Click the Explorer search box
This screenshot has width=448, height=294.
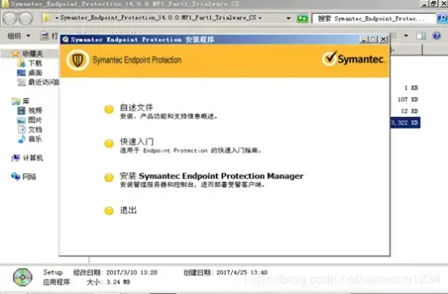pyautogui.click(x=374, y=19)
